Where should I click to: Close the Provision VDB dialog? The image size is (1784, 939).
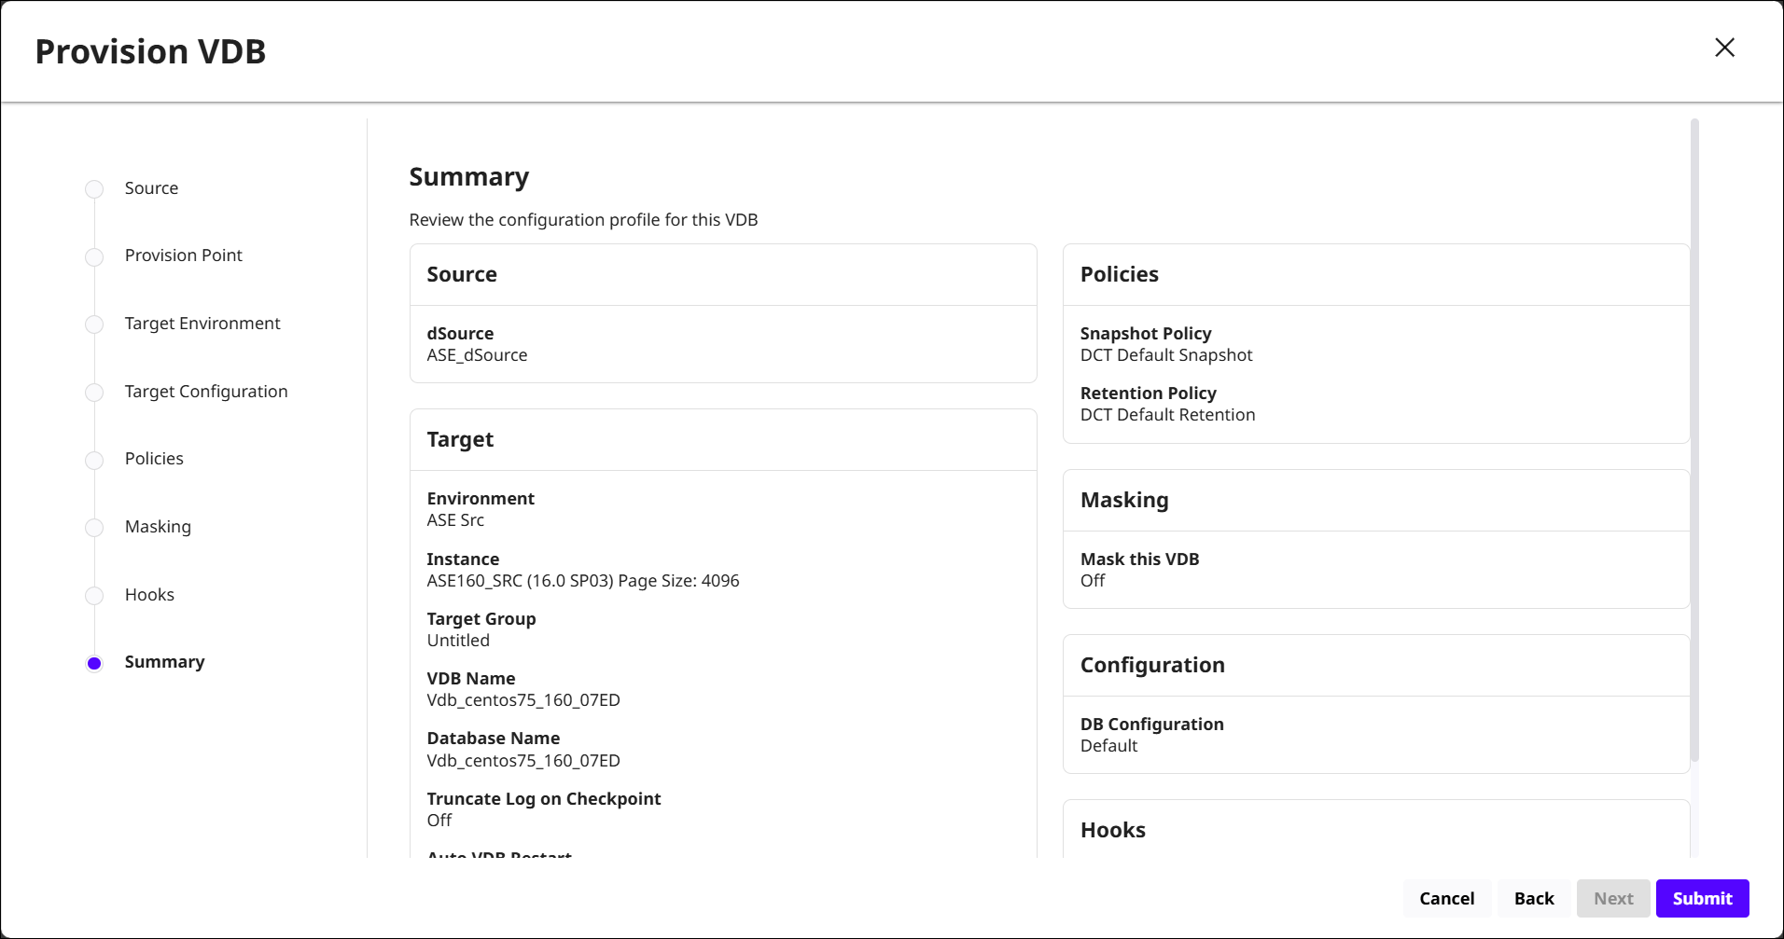tap(1724, 48)
